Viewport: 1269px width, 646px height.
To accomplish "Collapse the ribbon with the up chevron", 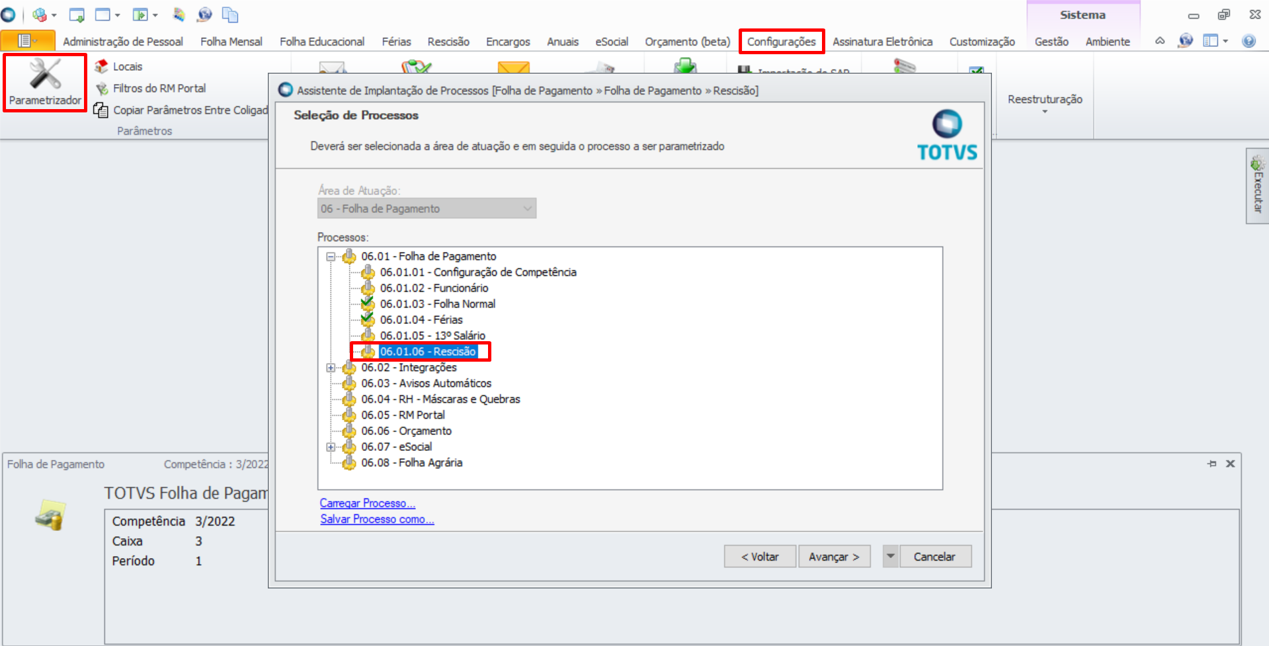I will 1160,41.
